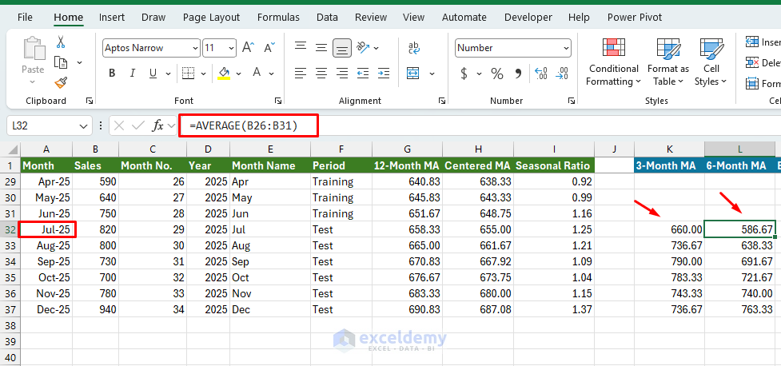Apply Comma Style format
The height and width of the screenshot is (366, 781).
tap(518, 74)
